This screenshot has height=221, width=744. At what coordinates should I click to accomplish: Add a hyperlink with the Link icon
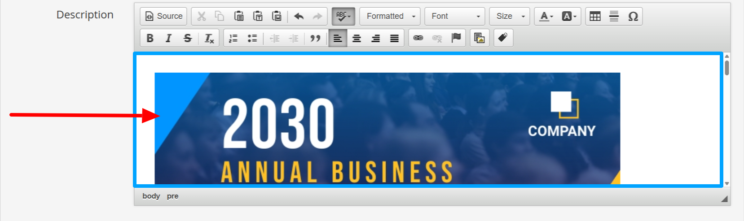click(418, 38)
